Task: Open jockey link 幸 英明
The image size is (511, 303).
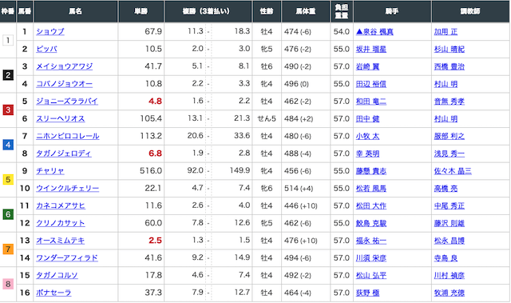Action: click(x=367, y=153)
